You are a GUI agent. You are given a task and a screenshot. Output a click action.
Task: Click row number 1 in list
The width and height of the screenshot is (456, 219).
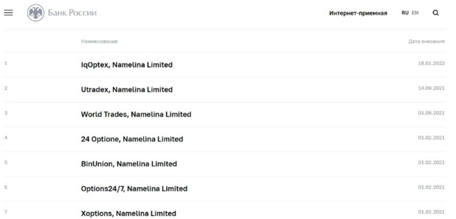click(x=6, y=63)
